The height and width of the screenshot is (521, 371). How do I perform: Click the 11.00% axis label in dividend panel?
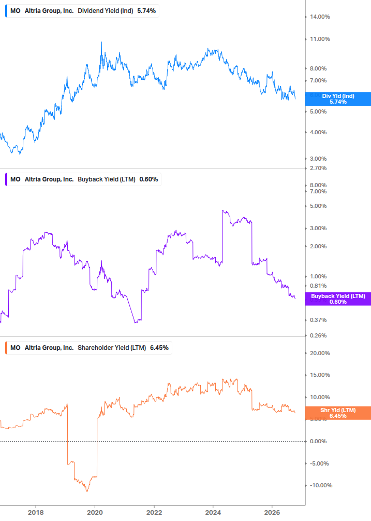pos(320,39)
